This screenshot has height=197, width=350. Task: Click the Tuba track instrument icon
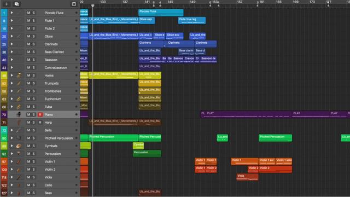[19, 107]
